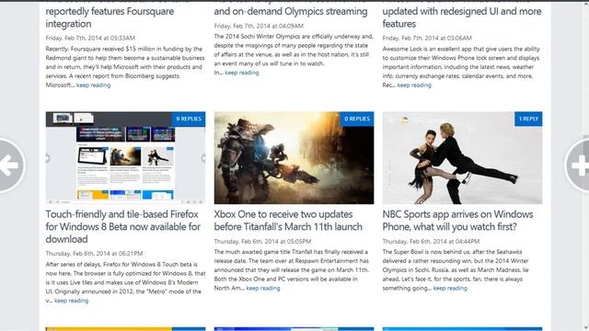589x331 pixels.
Task: Click date 'Friday, Feb 7th, 2014 at 03:06AM'
Action: 427,38
